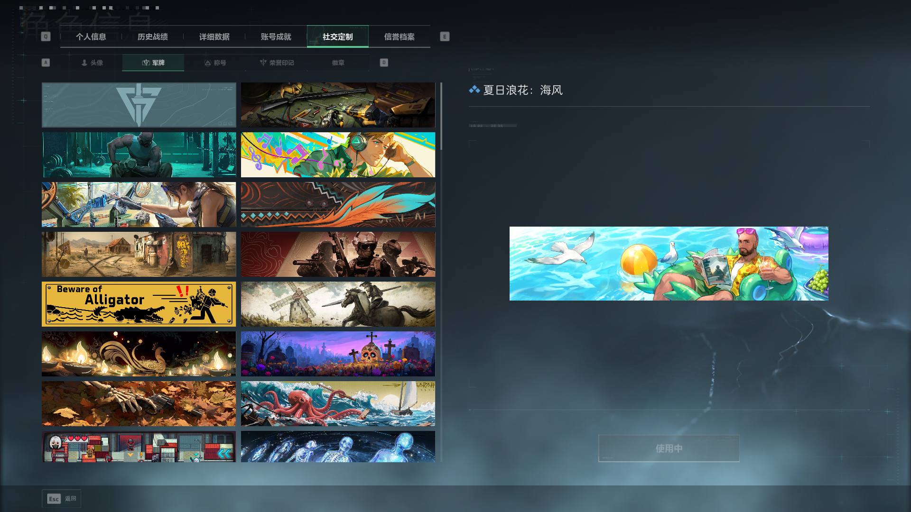Switch to the 称号 sub-tab
The image size is (911, 512).
tap(215, 63)
